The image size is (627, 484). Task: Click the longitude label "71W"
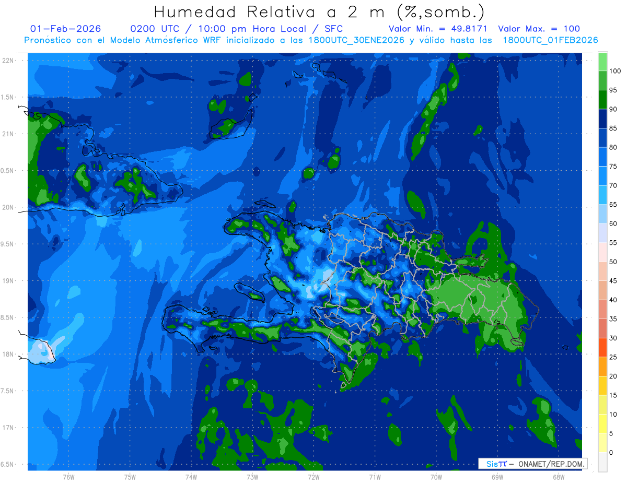click(375, 477)
